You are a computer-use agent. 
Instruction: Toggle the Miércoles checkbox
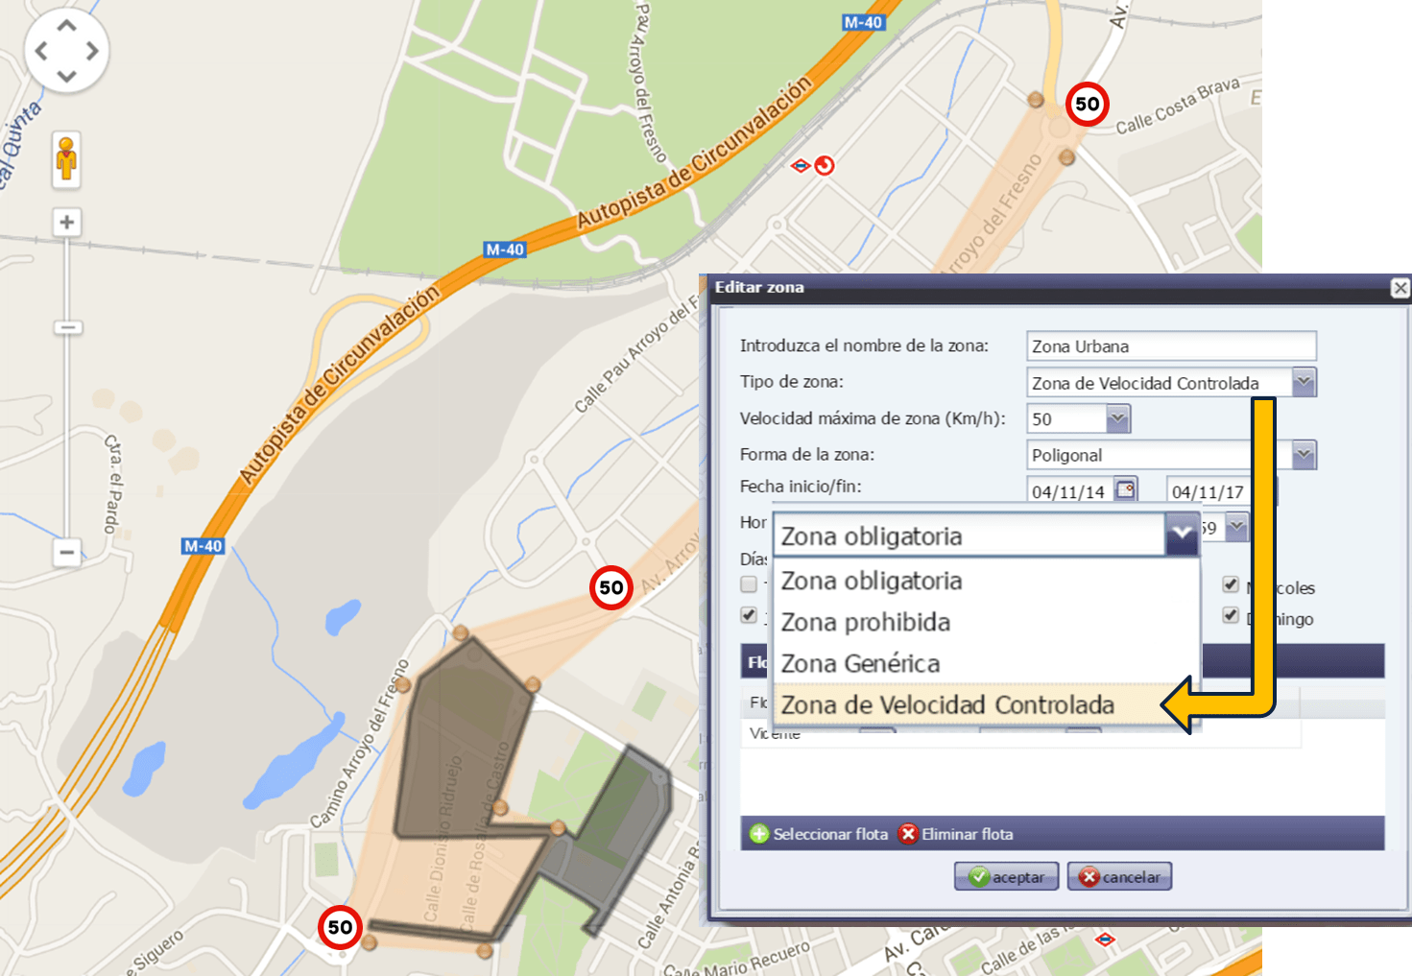1231,583
